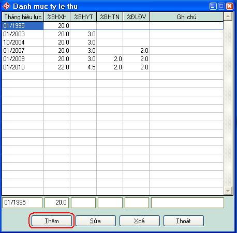
Task: Click the empty ĐLĐV input field
Action: click(137, 202)
